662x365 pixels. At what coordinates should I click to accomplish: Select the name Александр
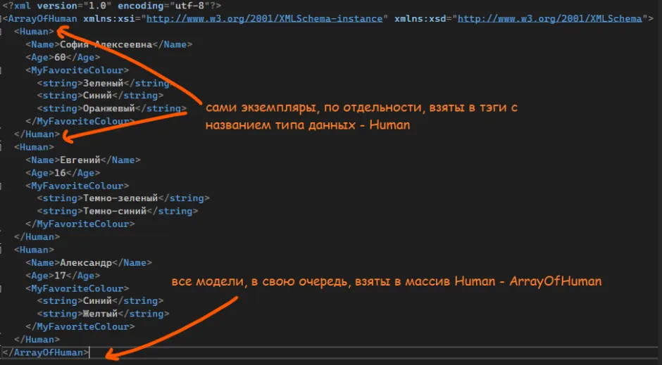(86, 262)
